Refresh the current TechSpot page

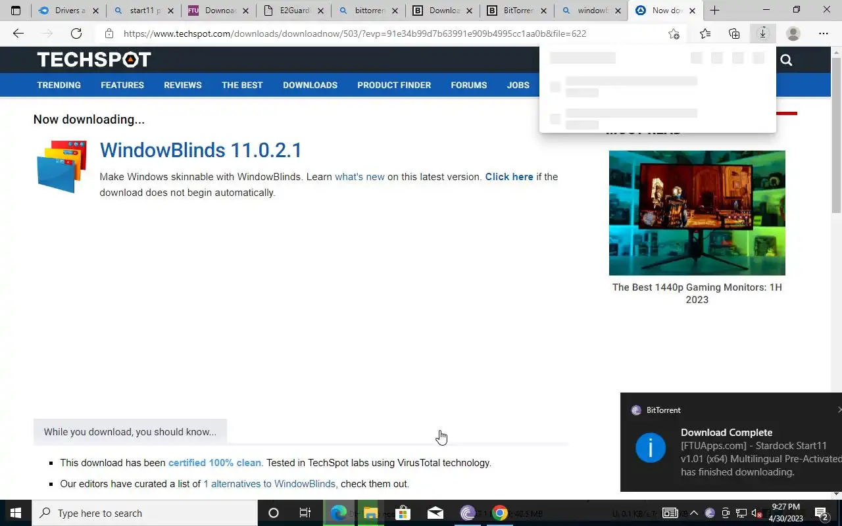point(76,34)
